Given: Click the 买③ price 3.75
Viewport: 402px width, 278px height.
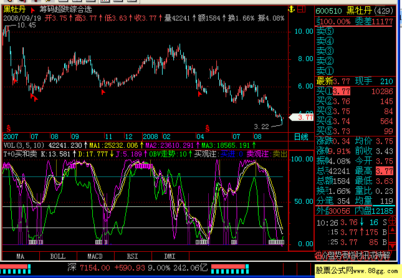Looking at the screenshot, I should 342,112.
